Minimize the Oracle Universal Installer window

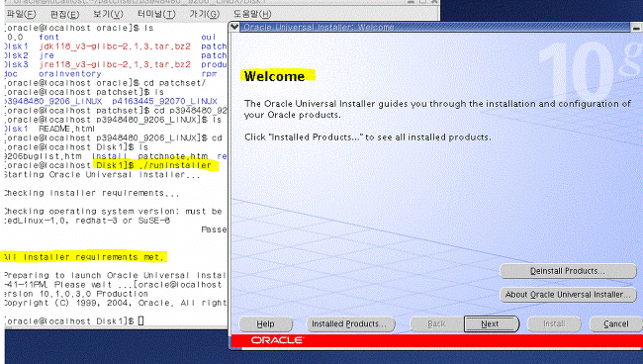coord(636,28)
